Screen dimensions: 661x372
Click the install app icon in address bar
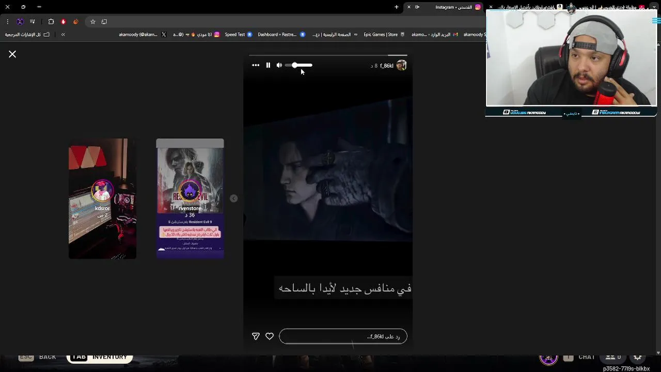104,22
